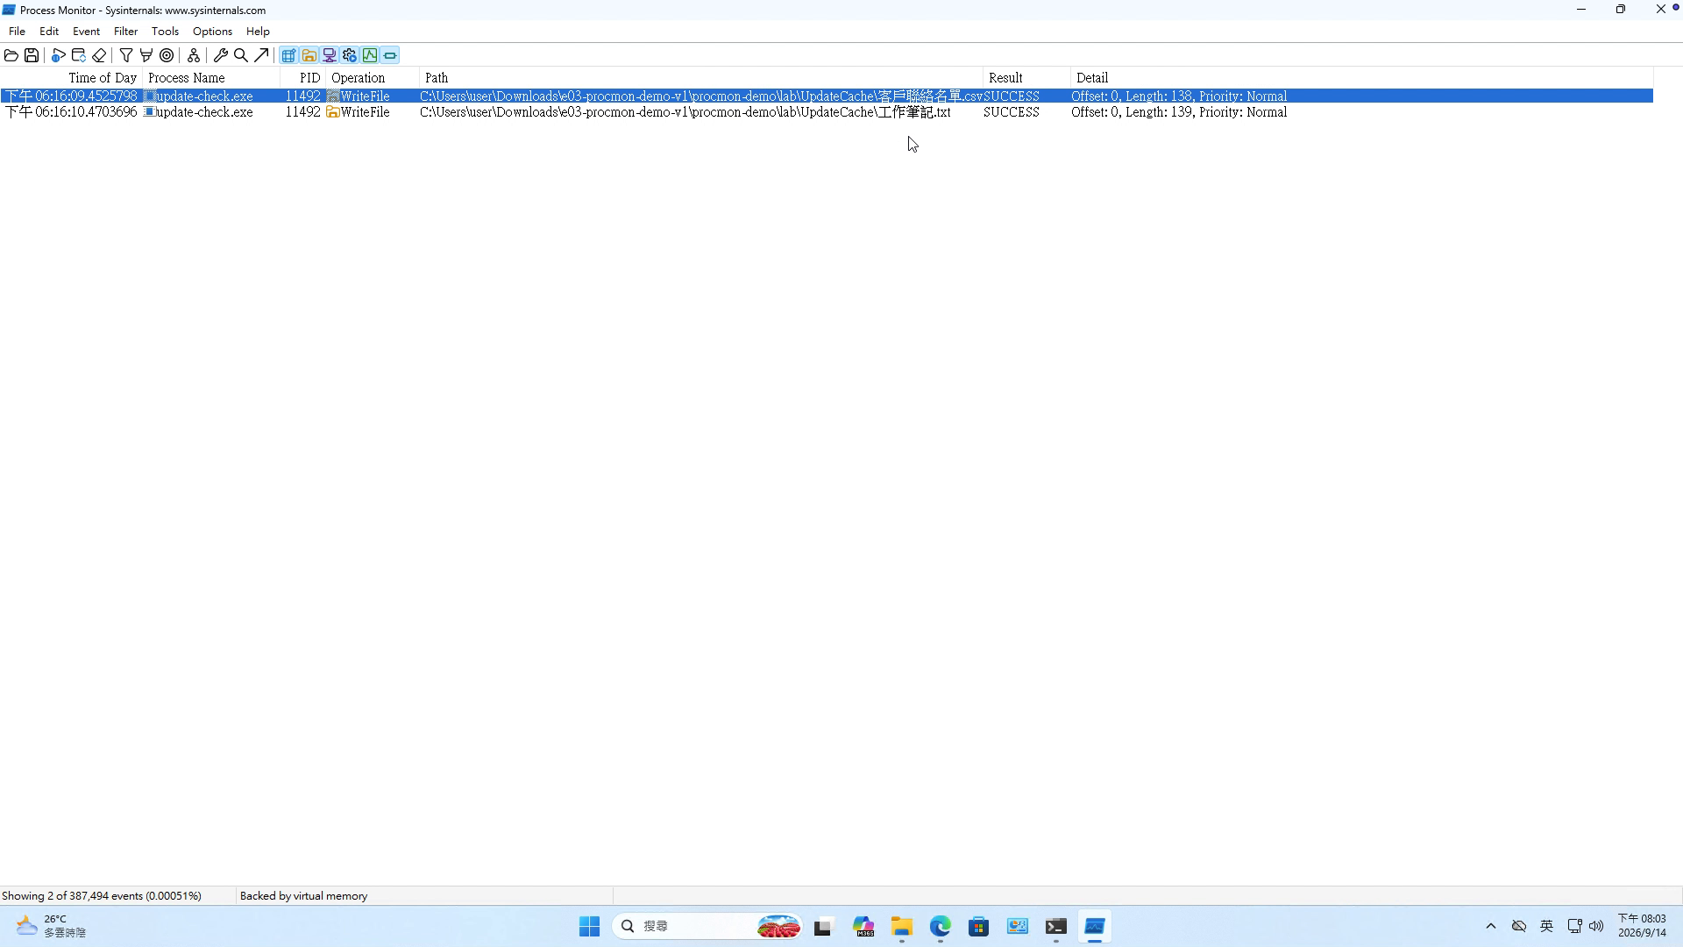
Task: Switch the input language indicator 英
Action: tap(1547, 927)
